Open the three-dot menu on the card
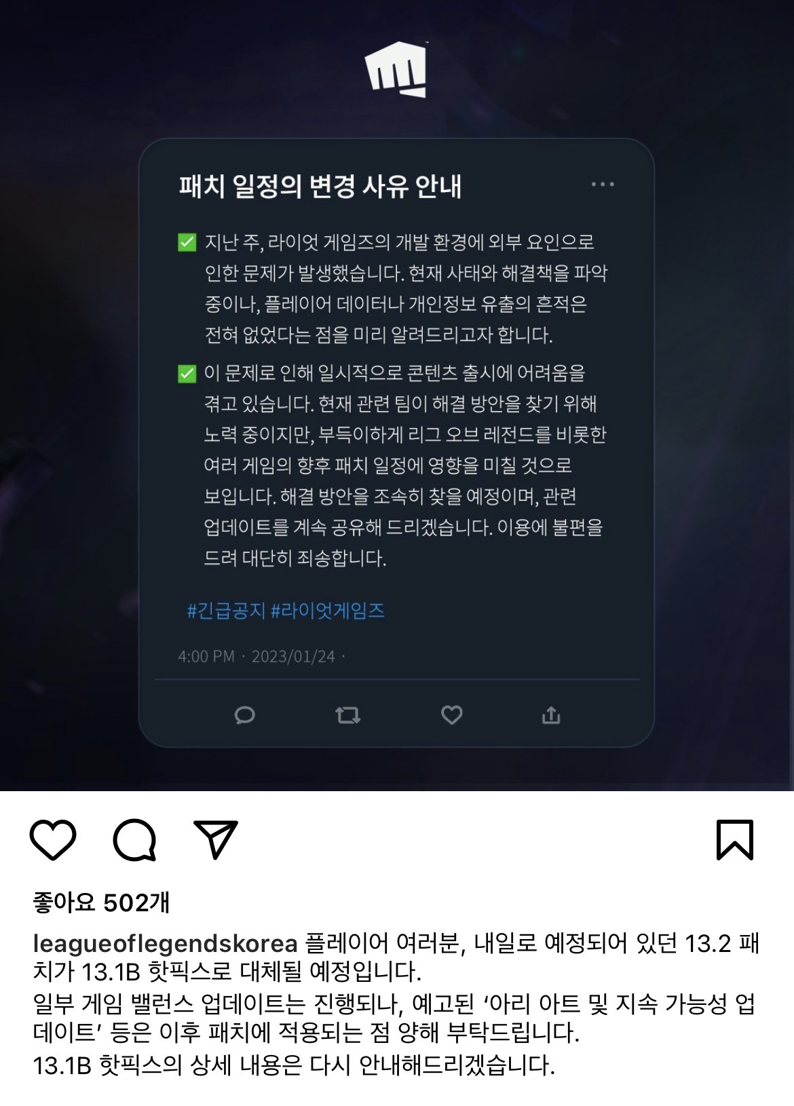Image resolution: width=794 pixels, height=1106 pixels. pyautogui.click(x=603, y=185)
